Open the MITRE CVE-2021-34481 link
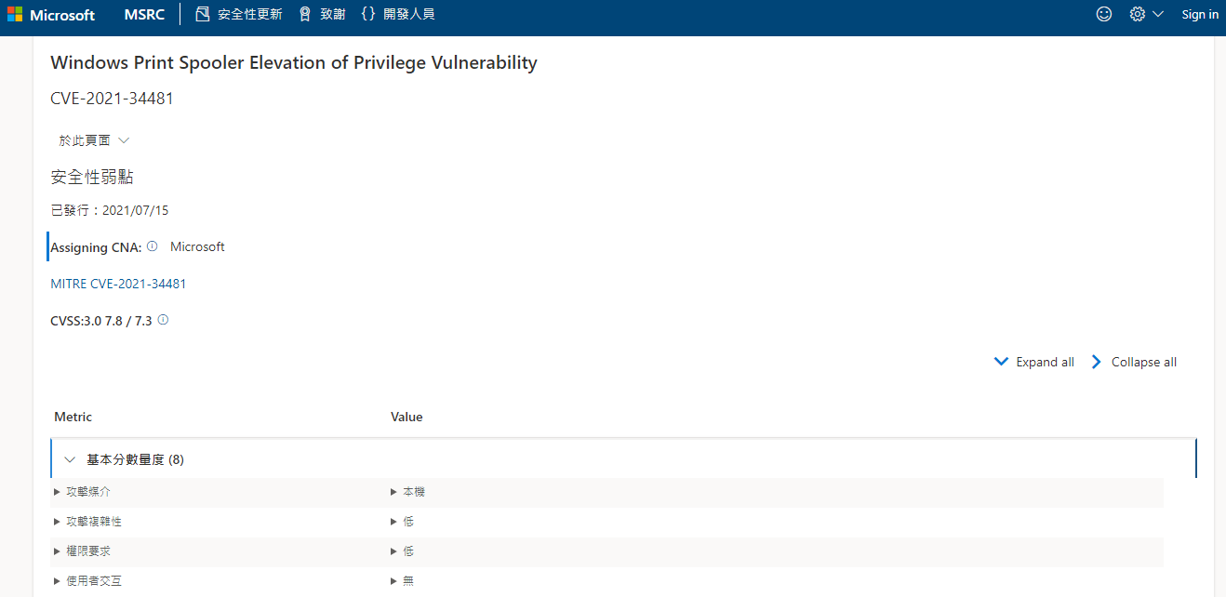1226x597 pixels. [118, 284]
